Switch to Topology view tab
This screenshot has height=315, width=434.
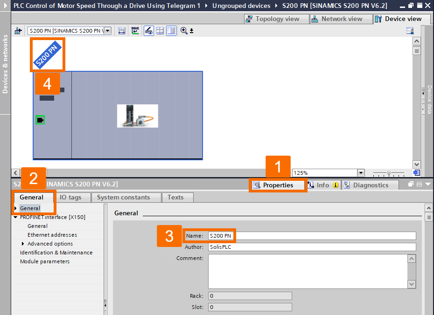point(277,19)
